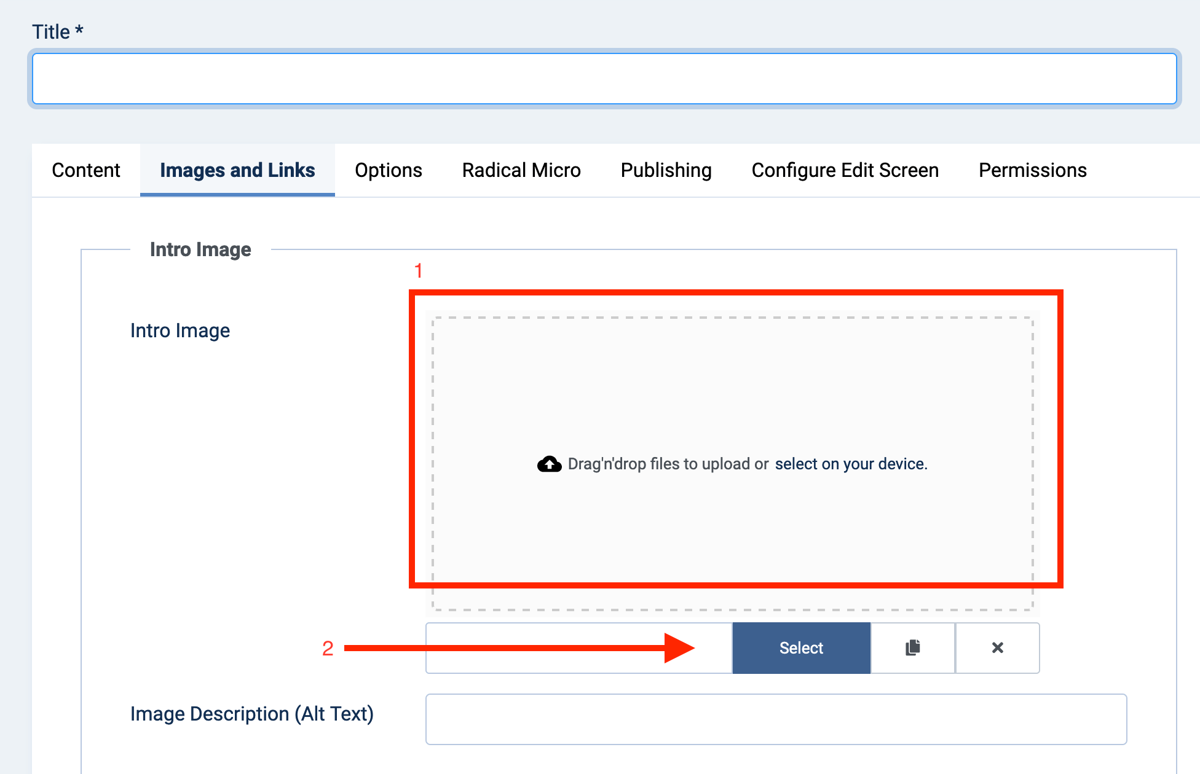Click the Drag'n'drop files to upload text

[x=667, y=464]
